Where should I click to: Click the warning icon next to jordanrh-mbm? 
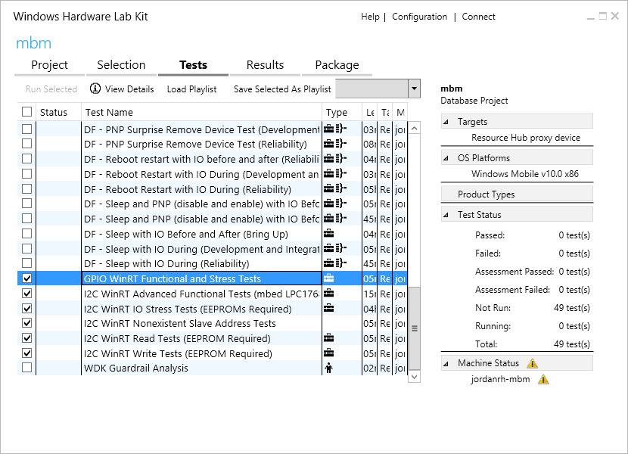(543, 379)
